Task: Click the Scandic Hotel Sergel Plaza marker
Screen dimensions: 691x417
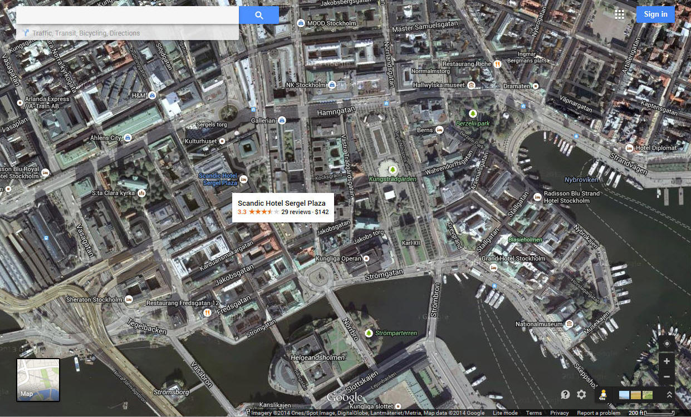Action: pos(243,179)
